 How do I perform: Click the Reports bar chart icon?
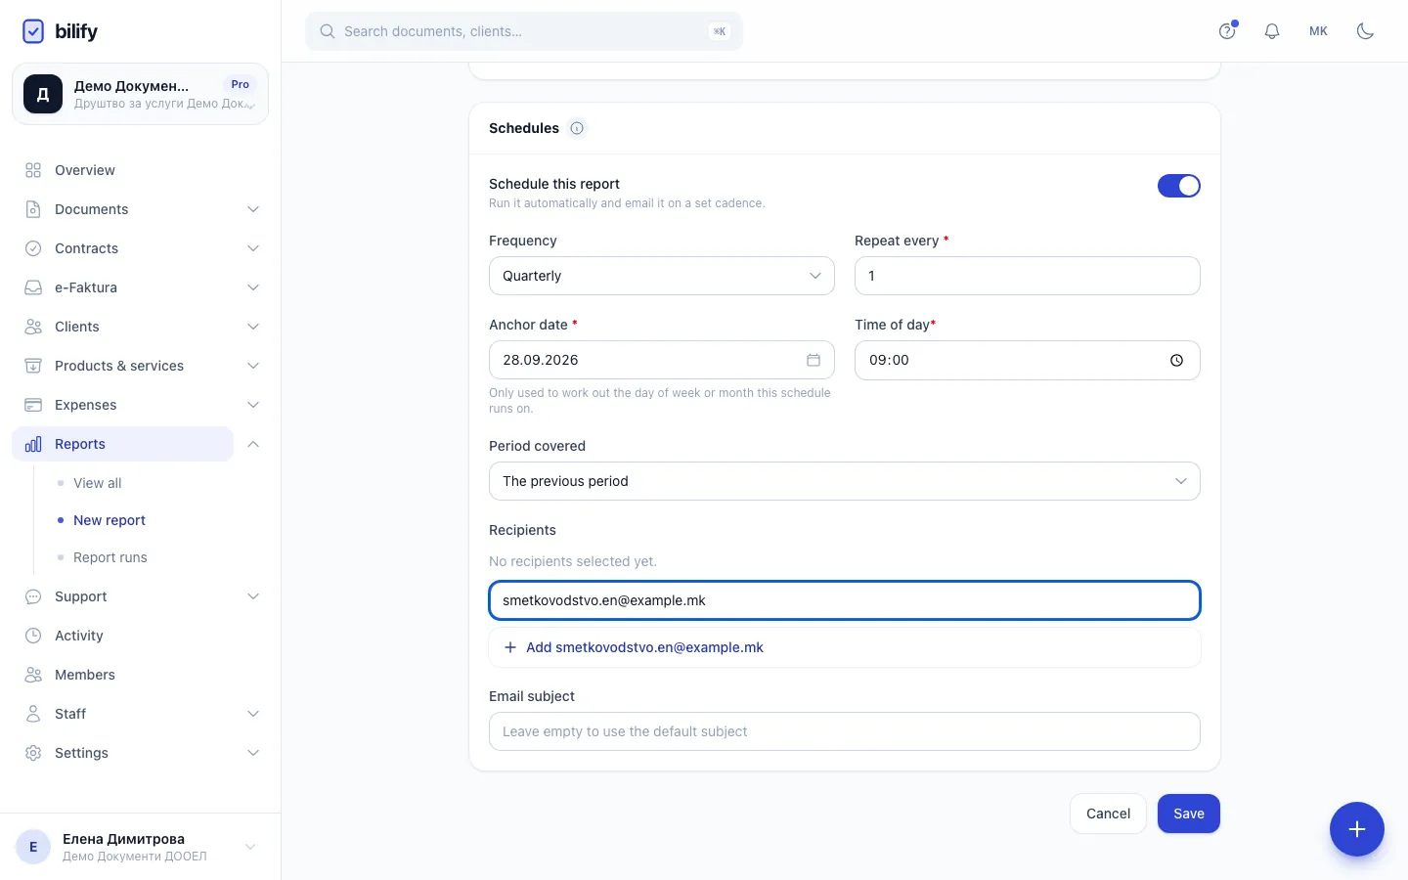coord(33,444)
